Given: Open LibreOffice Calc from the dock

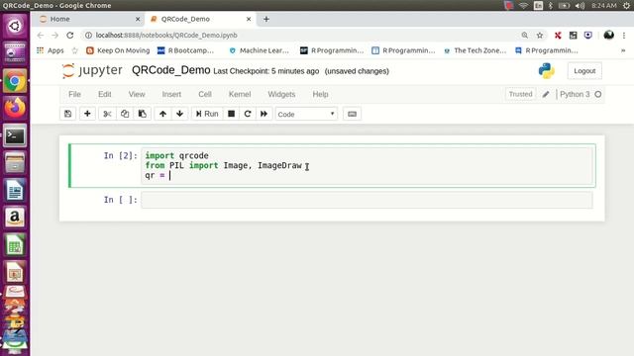Looking at the screenshot, I should point(15,245).
